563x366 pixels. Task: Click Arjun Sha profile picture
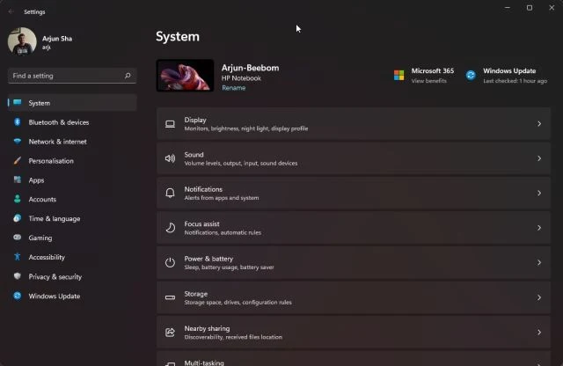pyautogui.click(x=22, y=41)
